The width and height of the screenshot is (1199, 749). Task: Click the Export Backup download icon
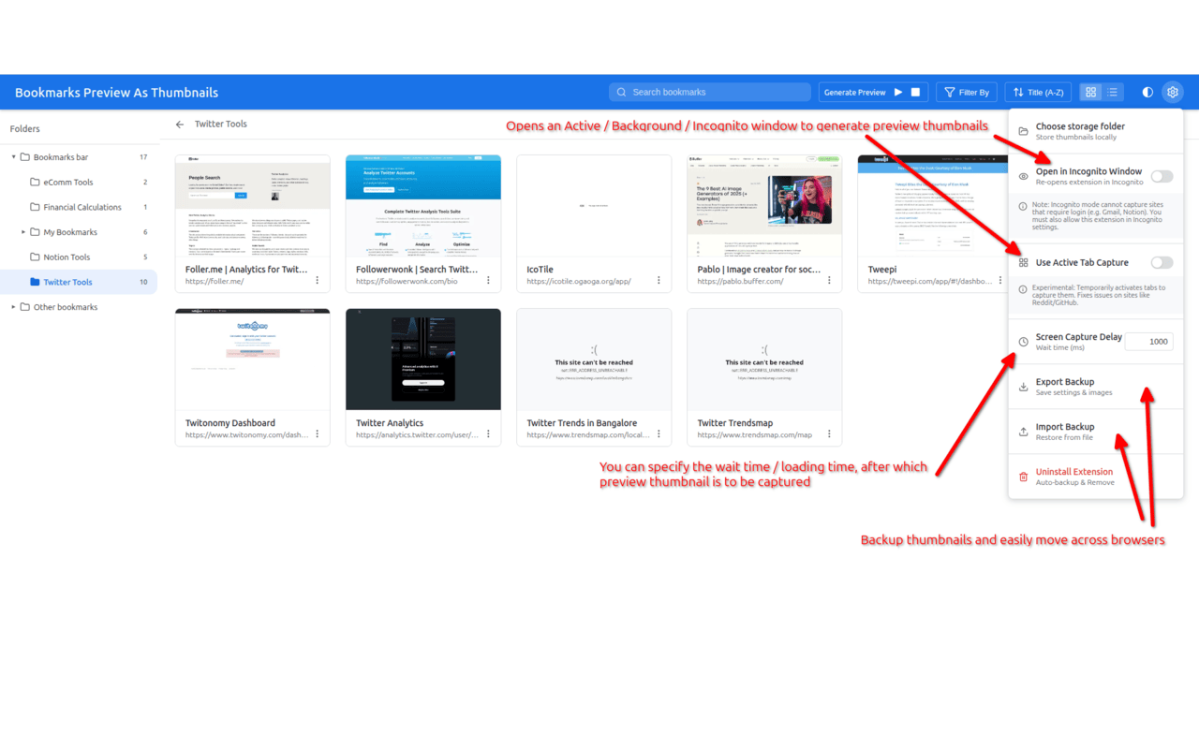tap(1023, 387)
